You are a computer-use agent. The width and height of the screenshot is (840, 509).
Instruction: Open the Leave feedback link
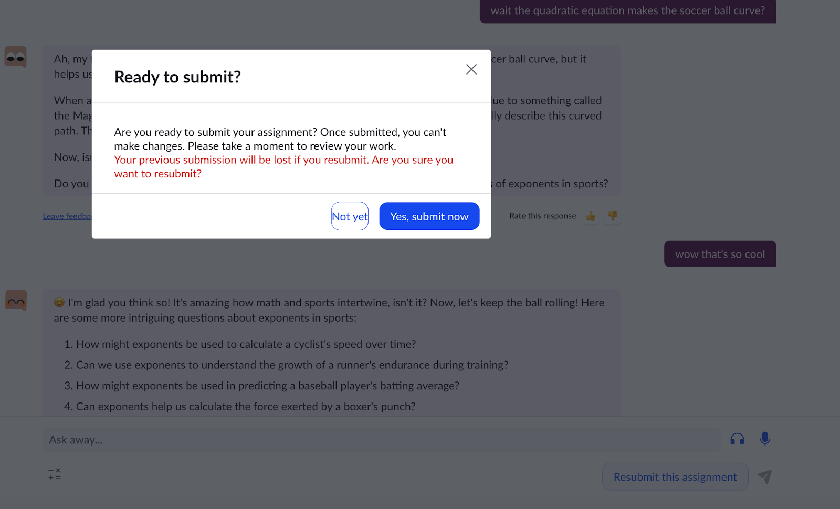point(67,216)
